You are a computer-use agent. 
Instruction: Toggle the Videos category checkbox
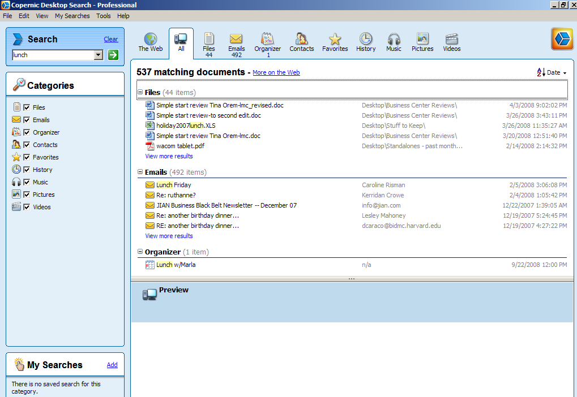[27, 207]
